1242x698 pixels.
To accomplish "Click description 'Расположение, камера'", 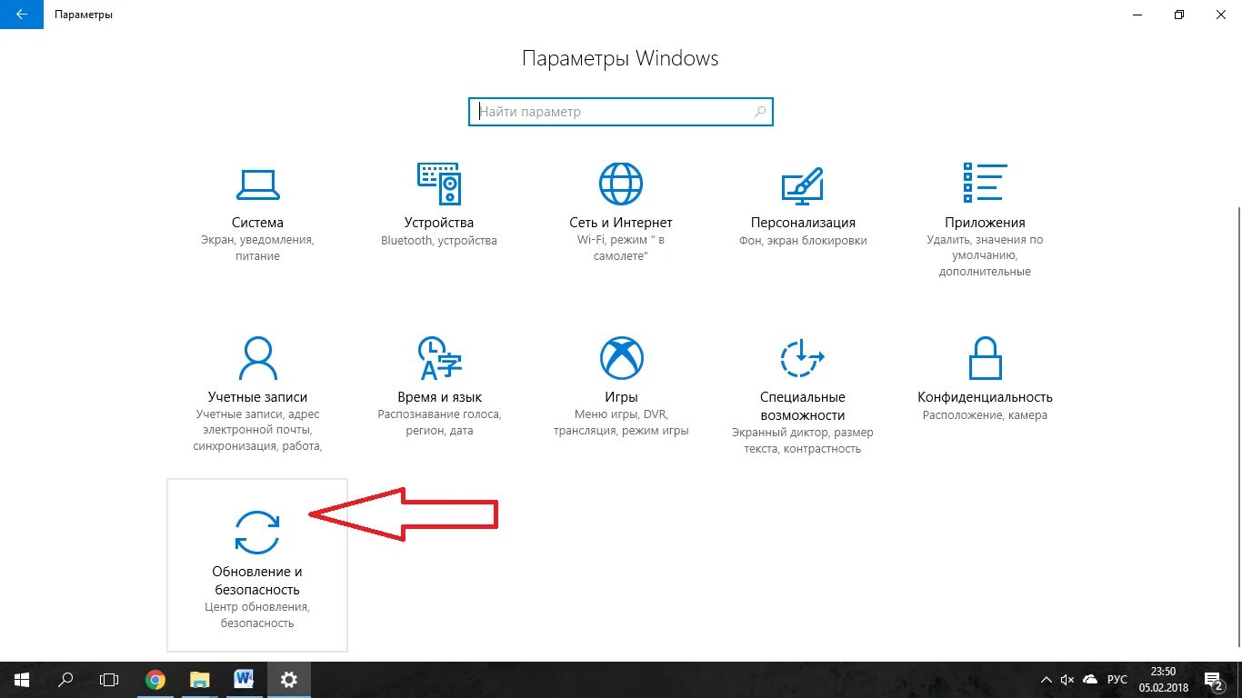I will point(985,415).
